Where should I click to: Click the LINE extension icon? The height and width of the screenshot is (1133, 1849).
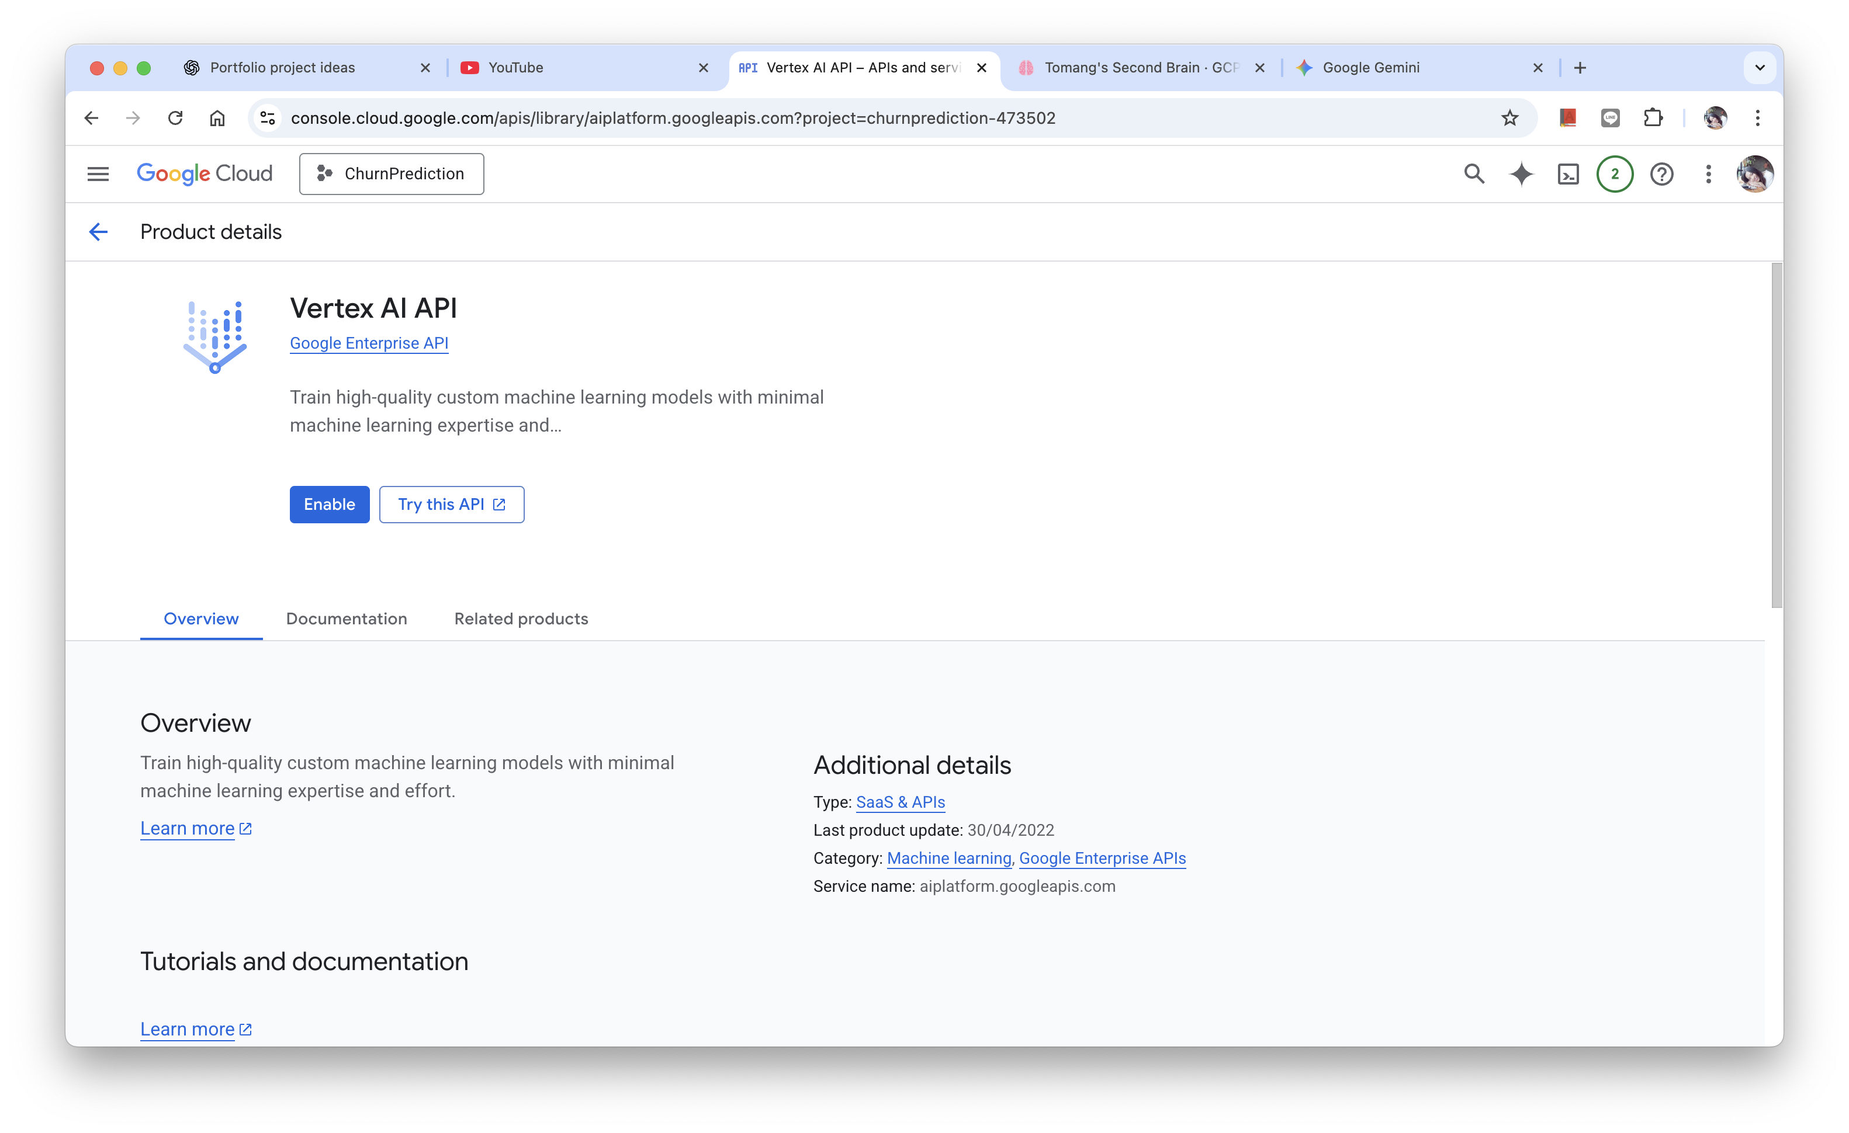1609,118
